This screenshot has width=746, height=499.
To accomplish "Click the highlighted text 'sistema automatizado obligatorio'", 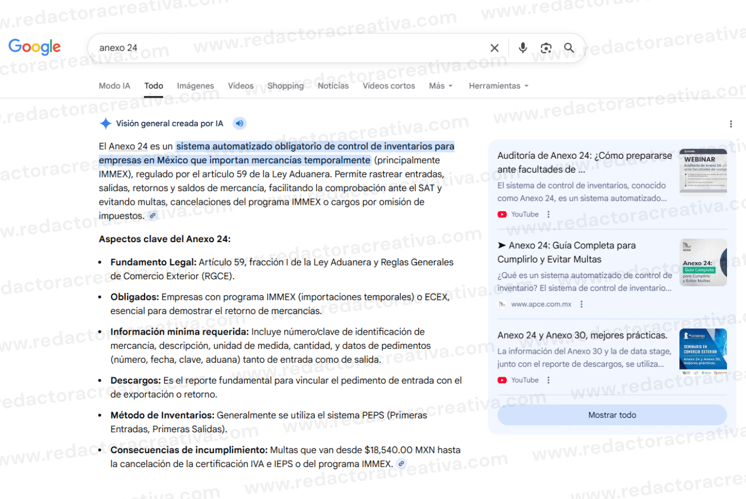I will (x=245, y=146).
